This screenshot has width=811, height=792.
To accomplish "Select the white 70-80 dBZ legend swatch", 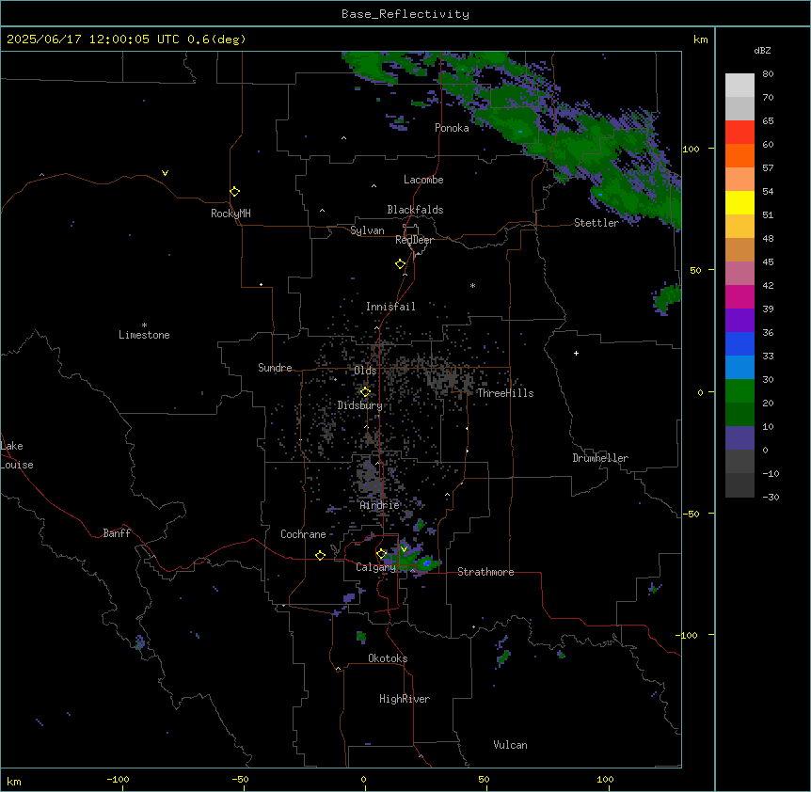I will pos(739,86).
